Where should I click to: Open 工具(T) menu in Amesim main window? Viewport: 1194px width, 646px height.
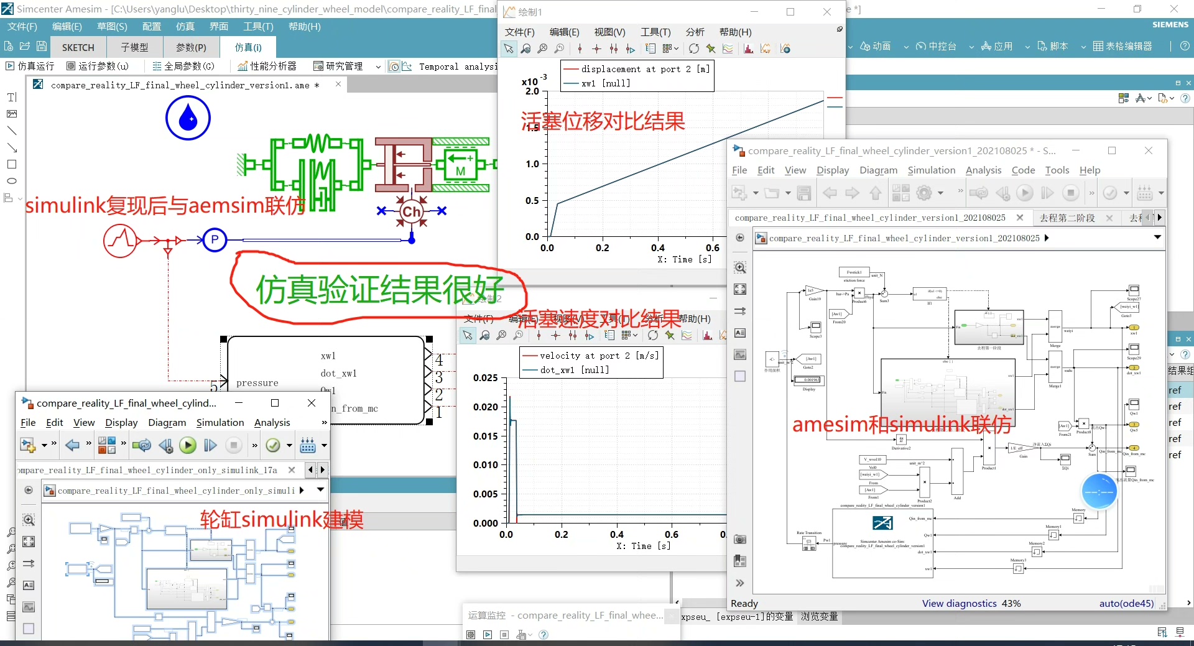(x=258, y=27)
